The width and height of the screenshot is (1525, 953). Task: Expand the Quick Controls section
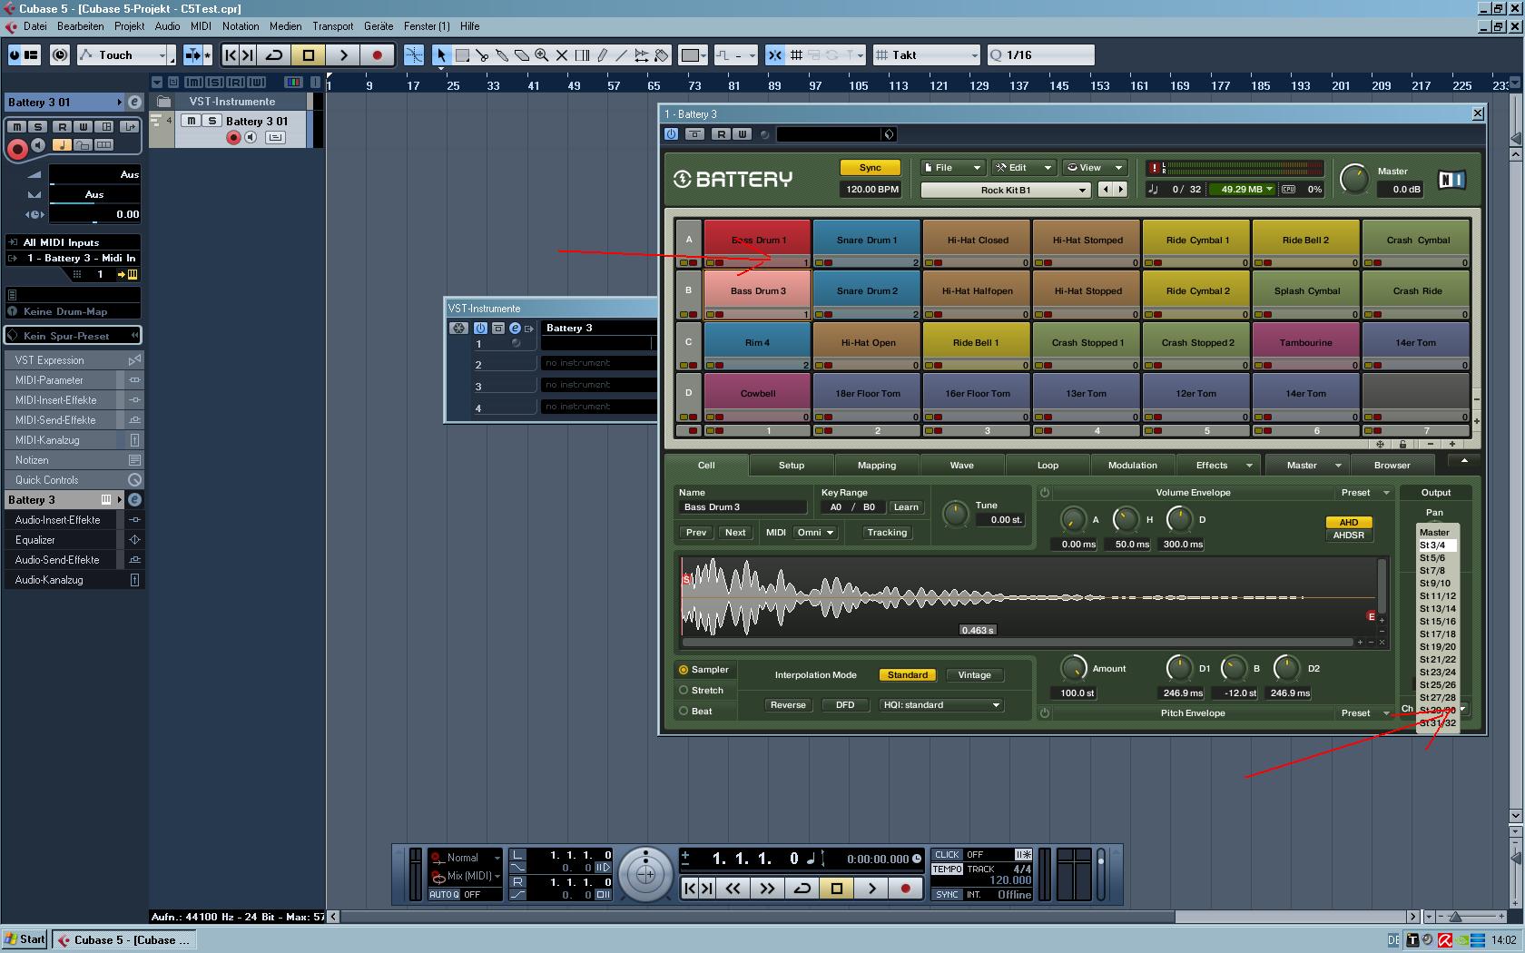[x=74, y=480]
